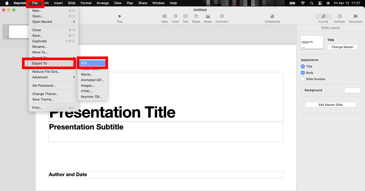Screen dimensions: 365x191
Task: Open the Slide menu
Action: pos(72,3)
